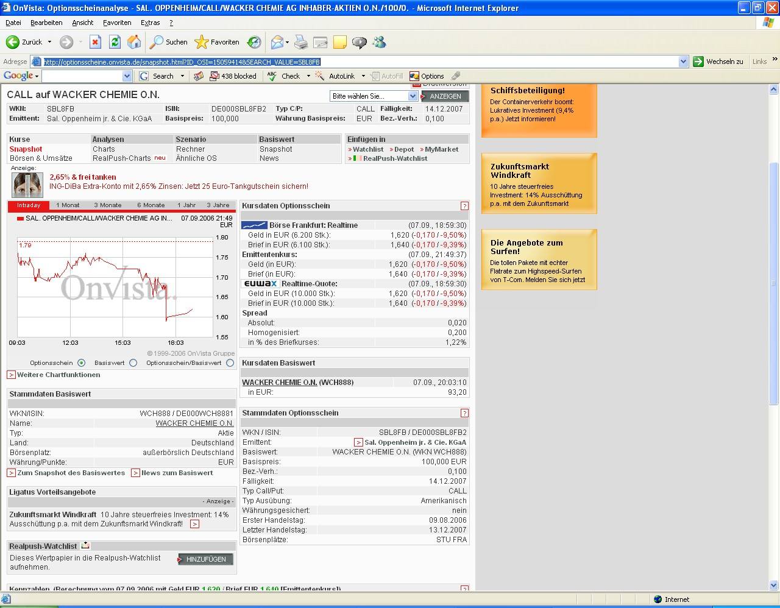Click the Favoriten star icon

[201, 42]
